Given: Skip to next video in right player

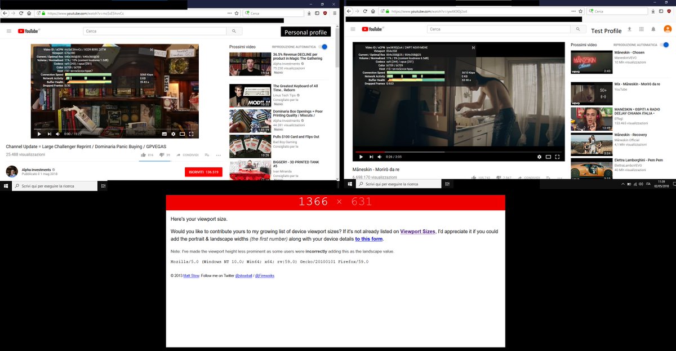Looking at the screenshot, I should [371, 157].
